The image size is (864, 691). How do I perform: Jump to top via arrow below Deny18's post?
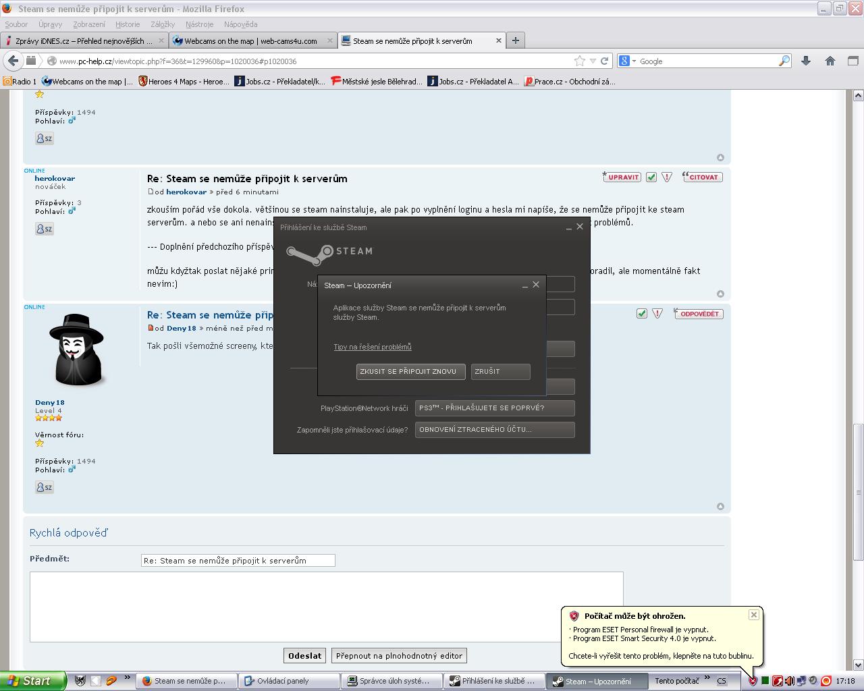pyautogui.click(x=720, y=506)
